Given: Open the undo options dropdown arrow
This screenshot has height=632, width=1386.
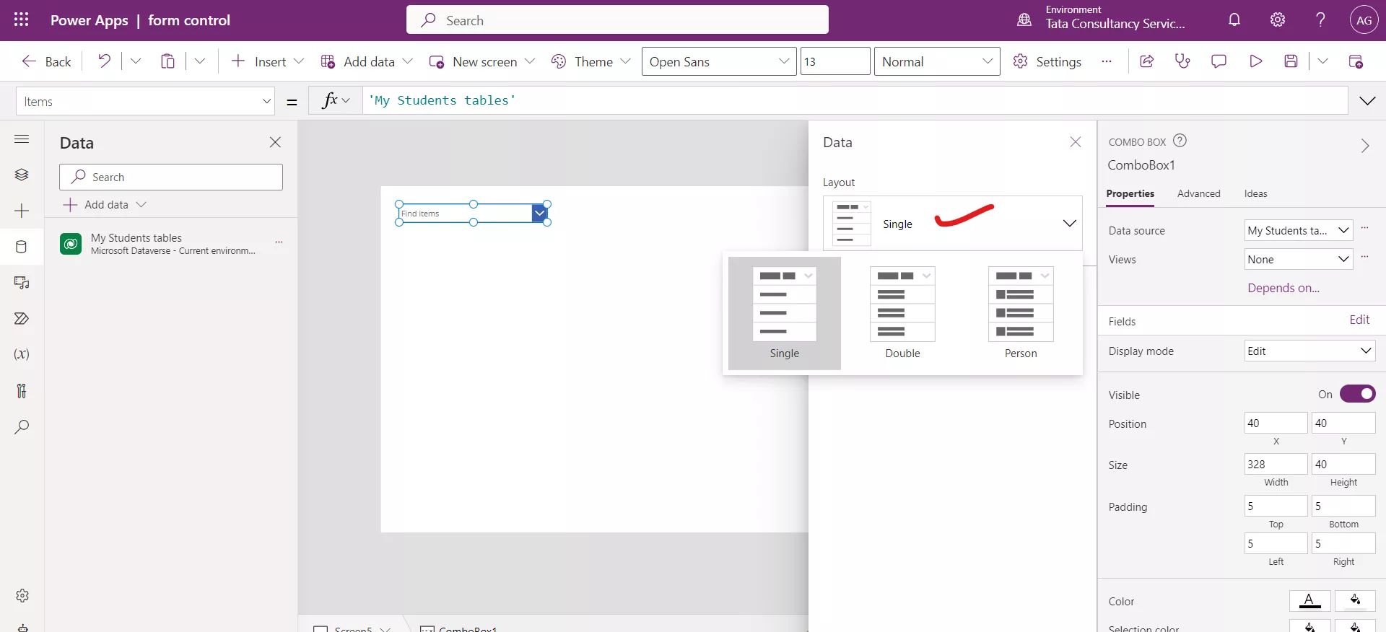Looking at the screenshot, I should click(136, 61).
